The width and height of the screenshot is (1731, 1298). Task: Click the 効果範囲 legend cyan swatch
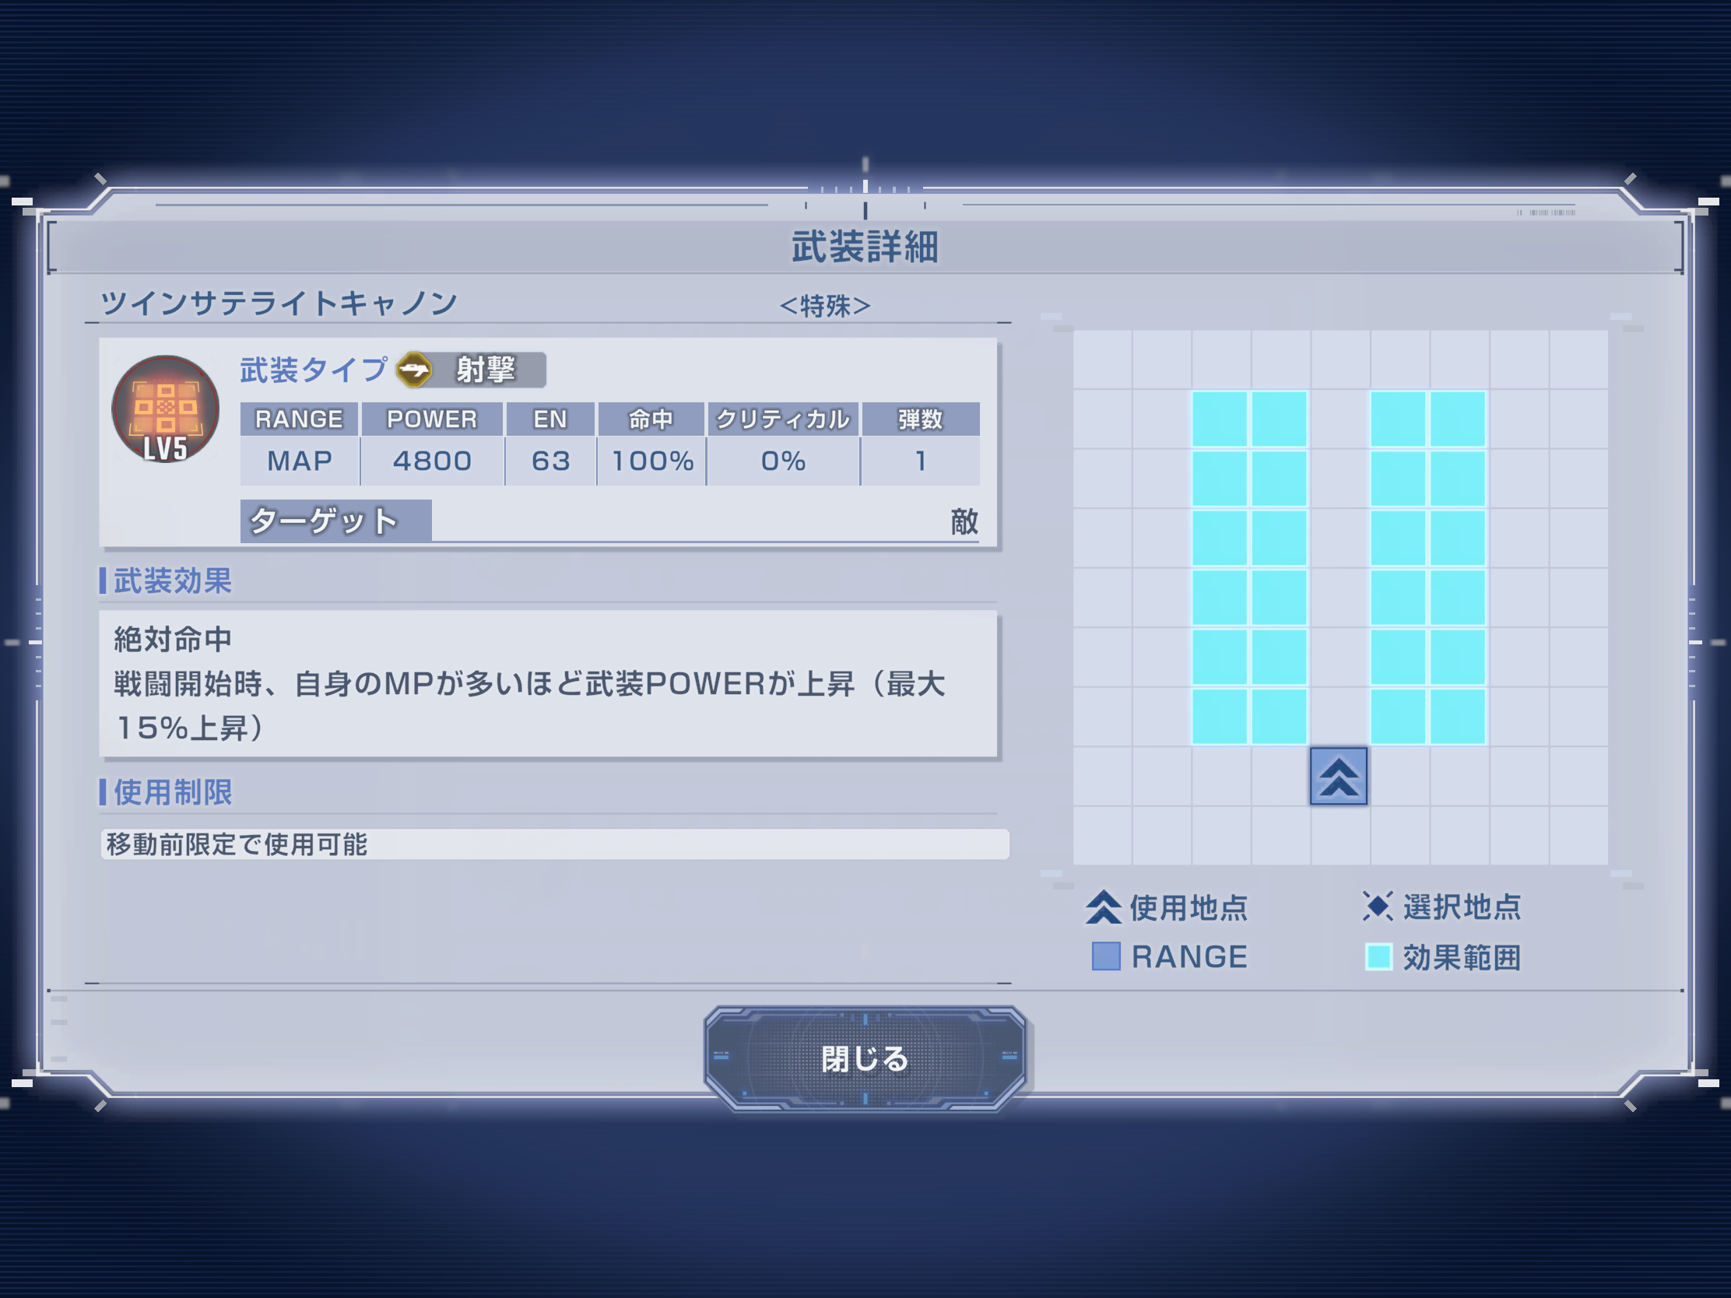(x=1378, y=956)
